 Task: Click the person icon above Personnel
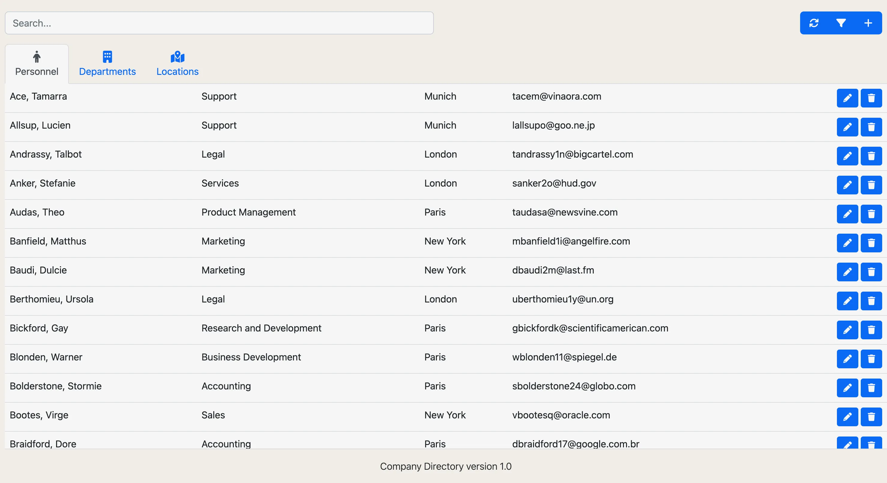tap(37, 56)
